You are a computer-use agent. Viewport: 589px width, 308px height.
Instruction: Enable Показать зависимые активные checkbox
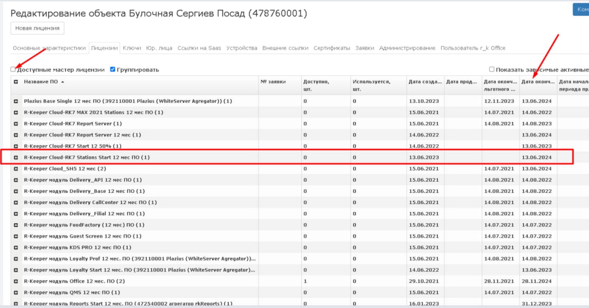point(492,69)
